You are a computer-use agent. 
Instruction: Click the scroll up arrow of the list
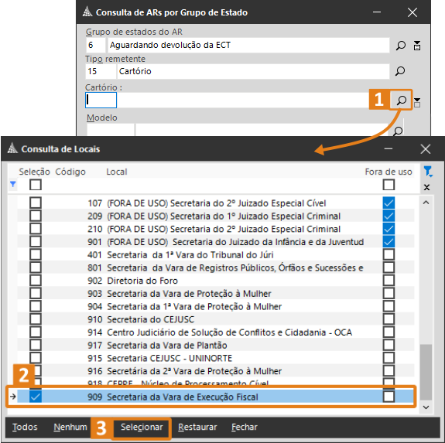pyautogui.click(x=426, y=203)
